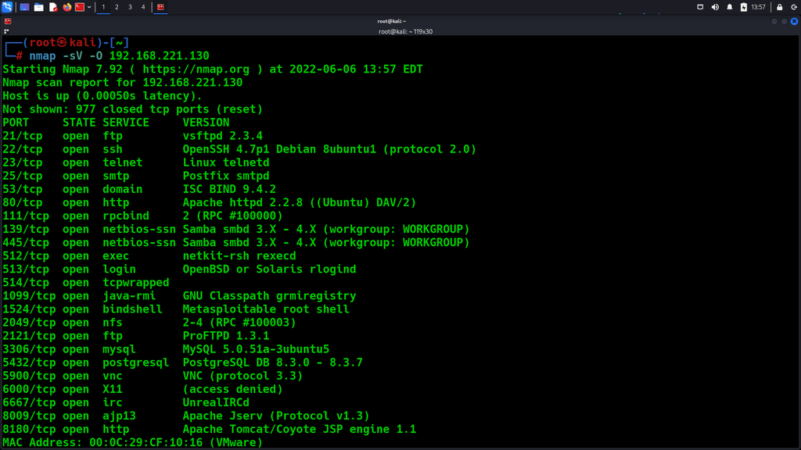
Task: Open the notifications bell
Action: click(730, 7)
